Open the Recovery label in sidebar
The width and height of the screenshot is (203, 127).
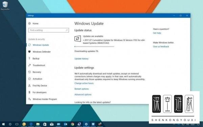coord(37,72)
